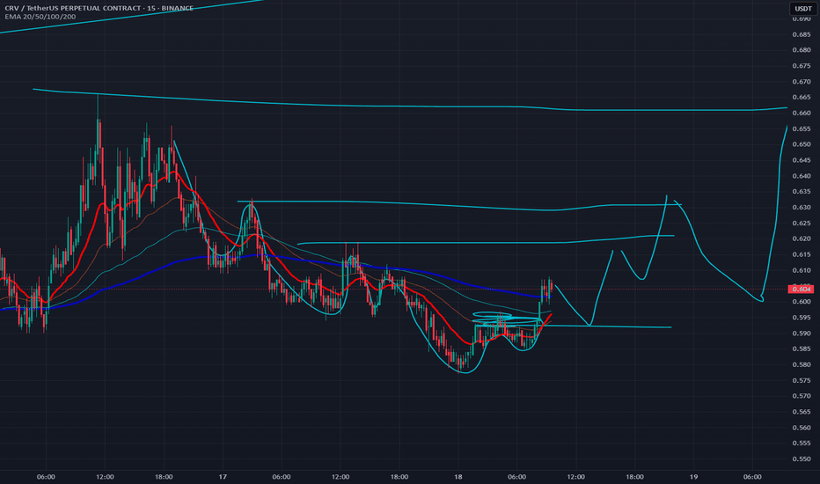Screen dimensions: 820x484
Task: Click the 0.555 price axis label
Action: tap(802, 444)
